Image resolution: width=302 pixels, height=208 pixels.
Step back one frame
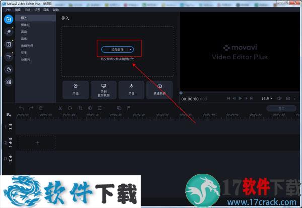[234, 98]
